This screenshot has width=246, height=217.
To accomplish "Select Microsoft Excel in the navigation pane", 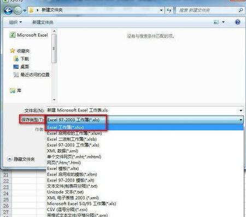I will tap(29, 35).
